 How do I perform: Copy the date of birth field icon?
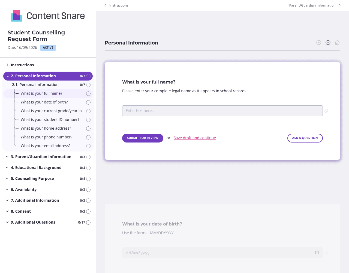(326, 253)
